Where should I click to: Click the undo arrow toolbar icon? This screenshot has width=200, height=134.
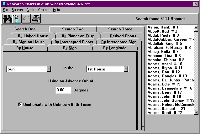tap(26, 19)
